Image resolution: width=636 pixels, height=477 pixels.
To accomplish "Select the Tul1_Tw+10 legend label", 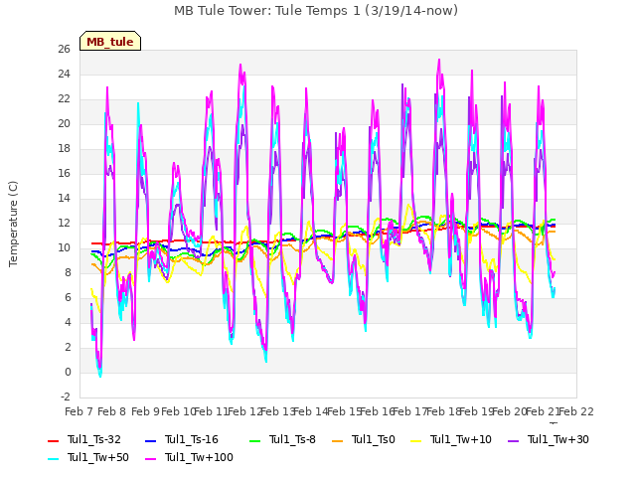I will [x=461, y=439].
